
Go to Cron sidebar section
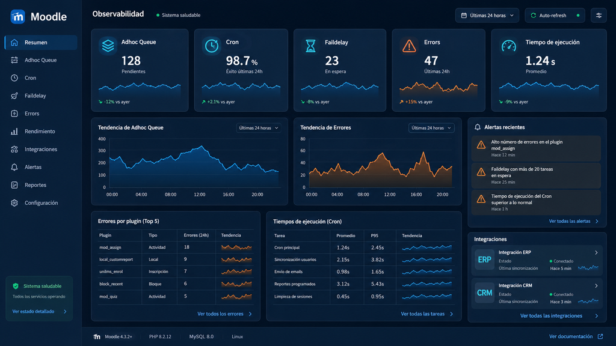41,77
